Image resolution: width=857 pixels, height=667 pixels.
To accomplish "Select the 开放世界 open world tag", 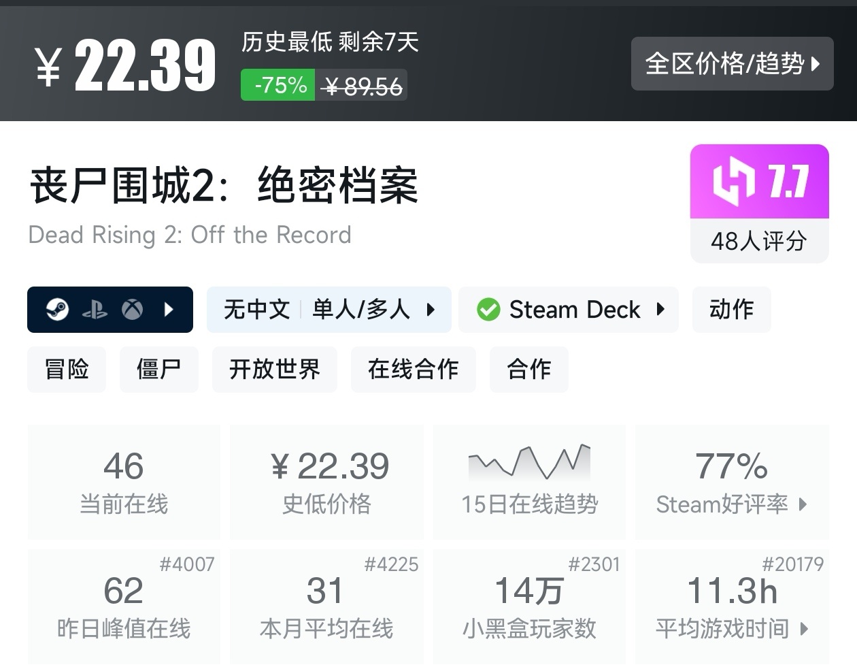I will pos(274,370).
